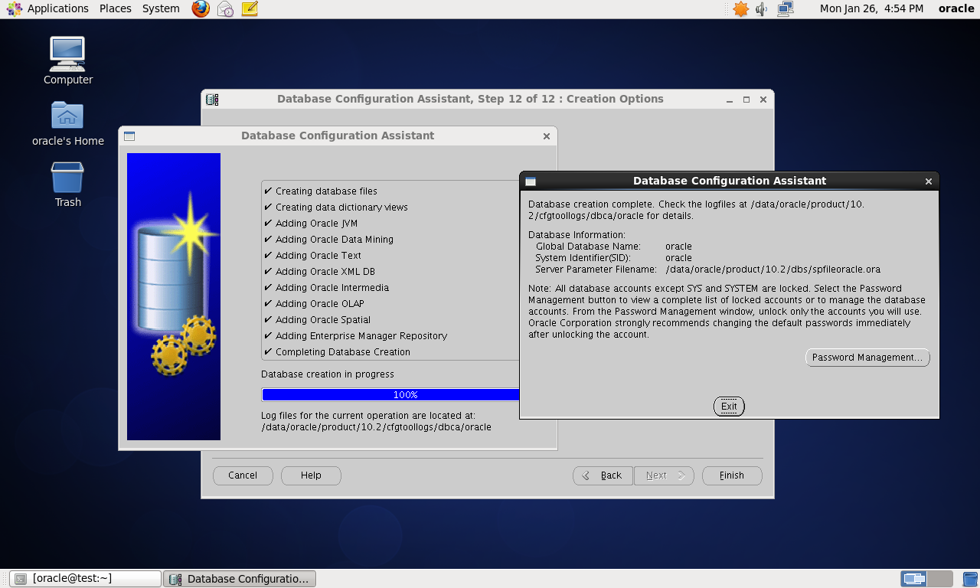
Task: Click 'Database creation in progress' label
Action: (328, 374)
